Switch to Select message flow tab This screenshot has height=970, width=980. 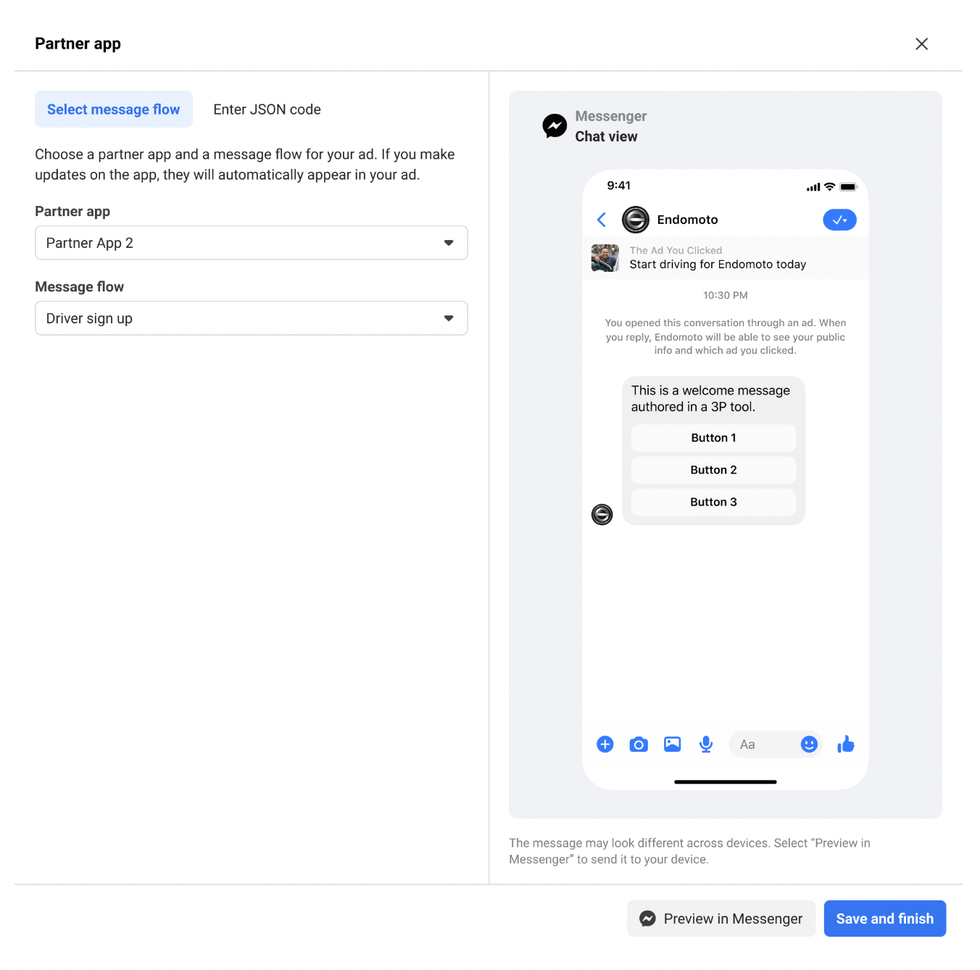coord(114,109)
